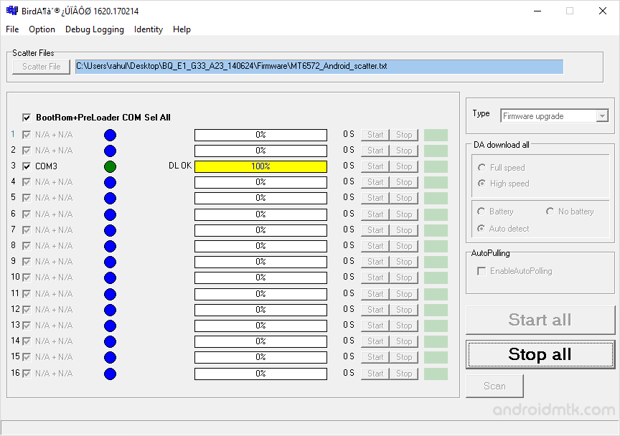Image resolution: width=620 pixels, height=436 pixels.
Task: Uncheck the COM3 checkbox on row 3
Action: pyautogui.click(x=27, y=166)
